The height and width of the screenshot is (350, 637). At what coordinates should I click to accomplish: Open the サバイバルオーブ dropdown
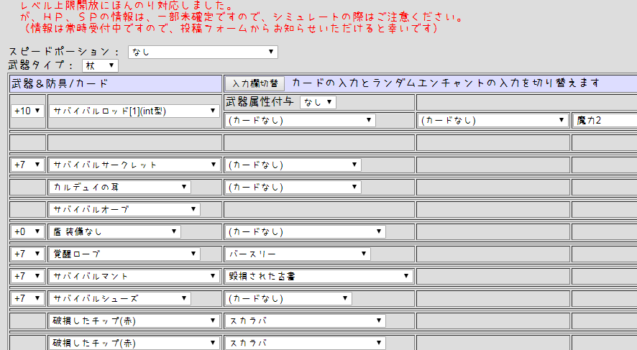[124, 210]
